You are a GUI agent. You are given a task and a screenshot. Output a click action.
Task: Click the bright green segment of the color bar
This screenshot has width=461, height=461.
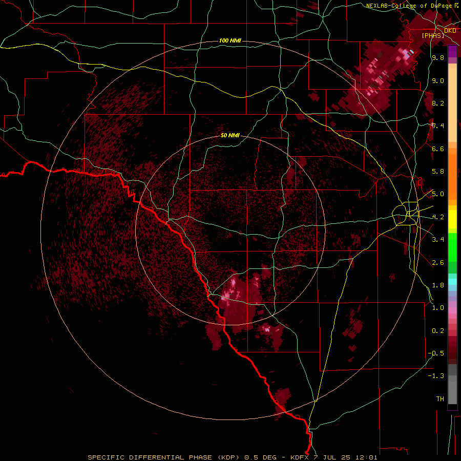(x=452, y=247)
